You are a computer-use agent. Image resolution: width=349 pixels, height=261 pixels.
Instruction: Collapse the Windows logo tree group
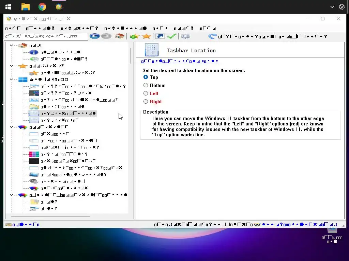[11, 80]
